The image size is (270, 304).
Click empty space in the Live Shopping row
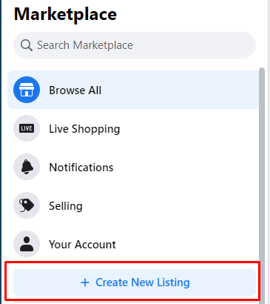pos(187,128)
